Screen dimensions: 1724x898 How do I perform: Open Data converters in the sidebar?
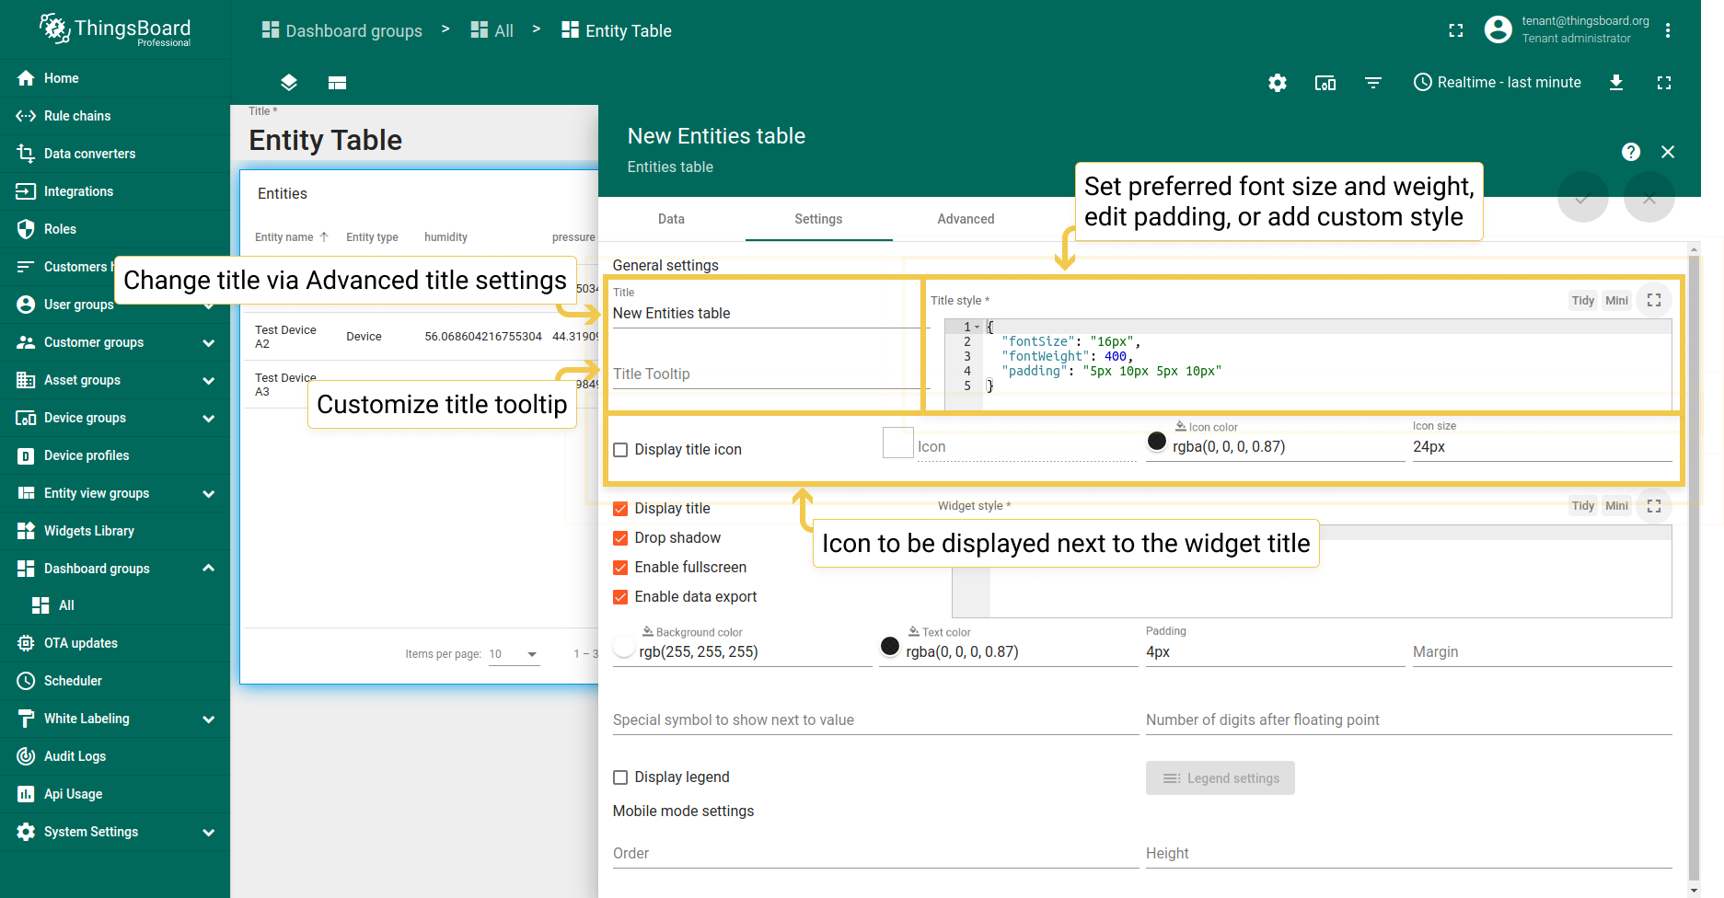[115, 154]
